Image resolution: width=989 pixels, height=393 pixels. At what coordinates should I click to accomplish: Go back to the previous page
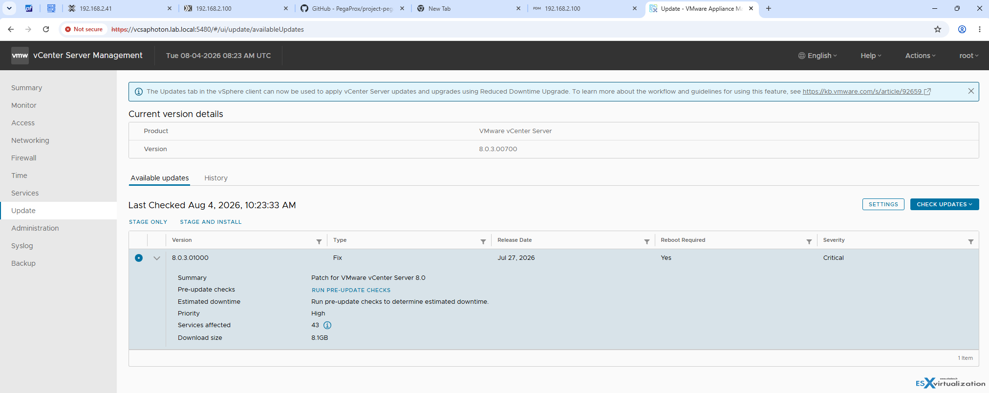pyautogui.click(x=11, y=29)
